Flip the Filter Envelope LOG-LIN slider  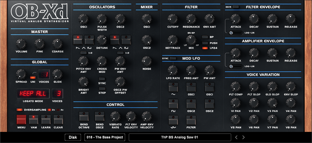tap(236, 33)
